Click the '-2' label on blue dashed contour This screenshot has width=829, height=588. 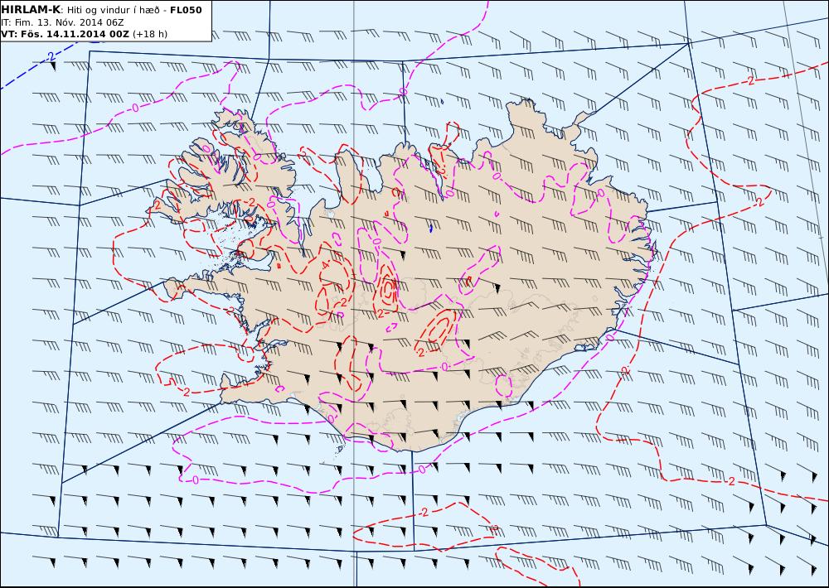(x=50, y=55)
